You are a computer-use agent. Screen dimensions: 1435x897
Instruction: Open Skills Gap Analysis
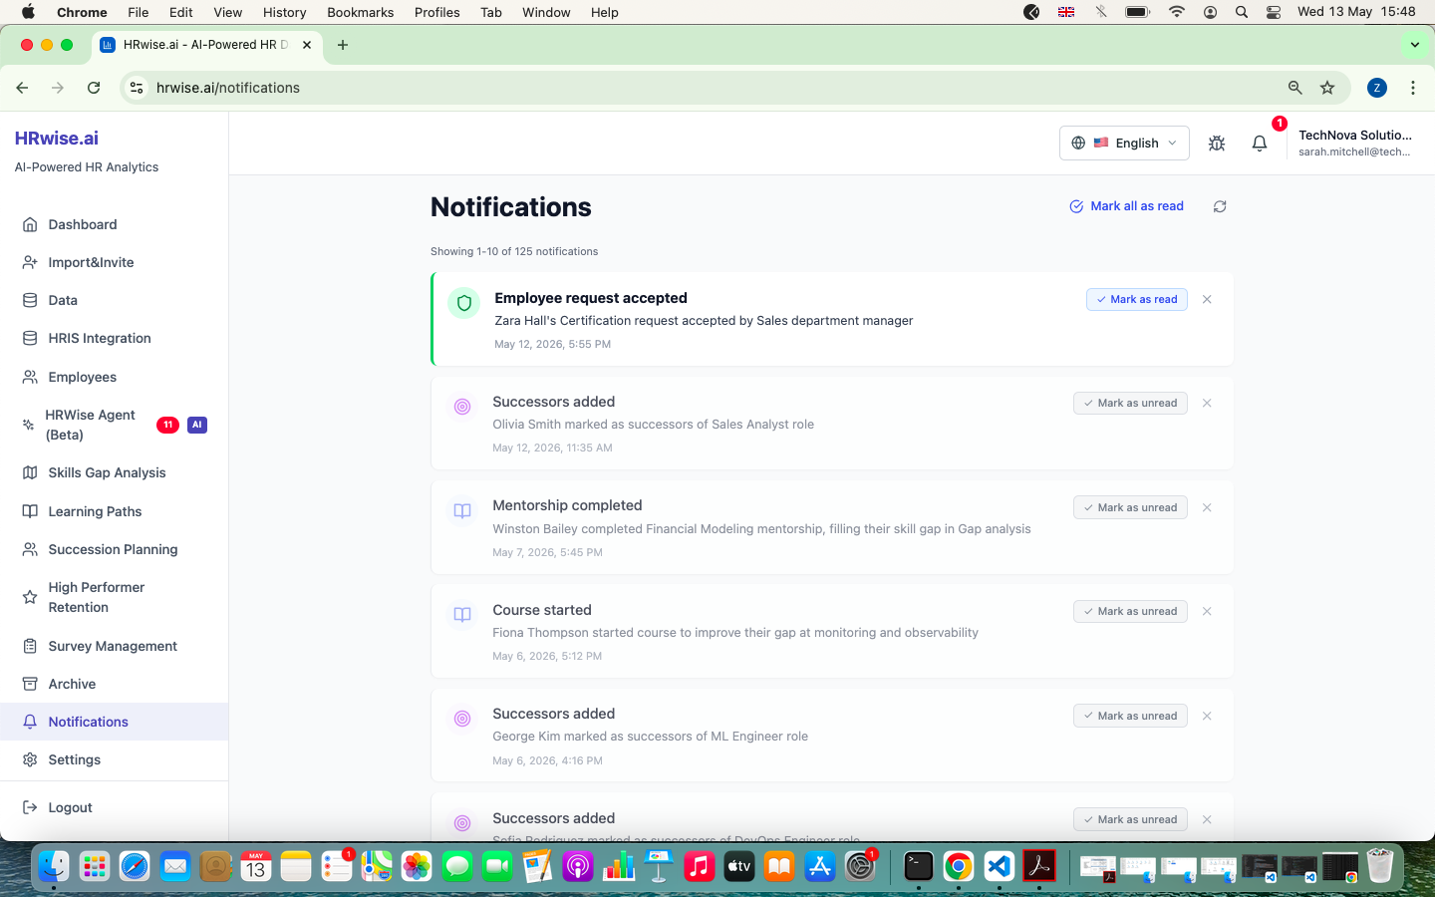coord(114,472)
